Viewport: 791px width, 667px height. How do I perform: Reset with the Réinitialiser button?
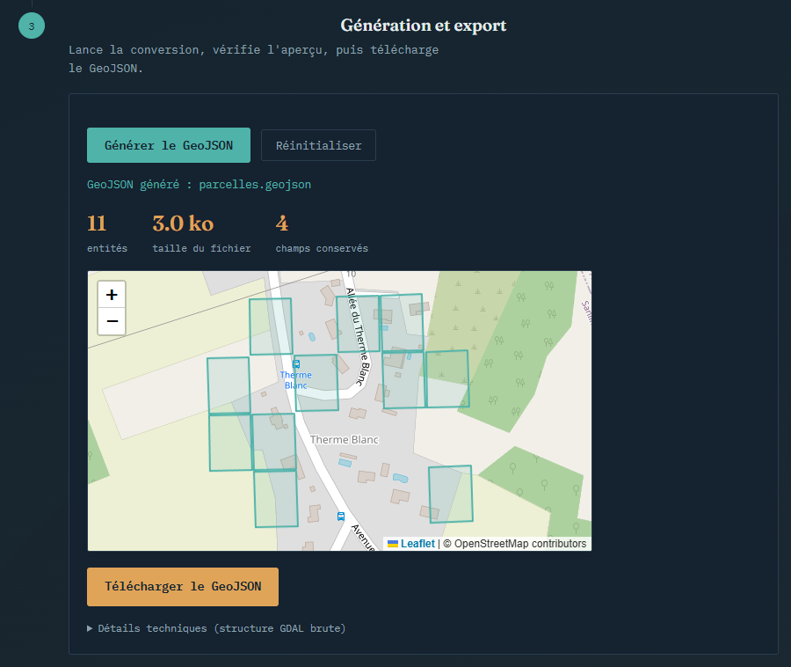click(318, 145)
